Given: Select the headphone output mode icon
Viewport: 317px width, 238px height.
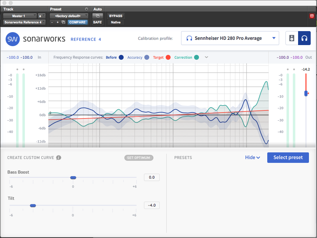Looking at the screenshot, I should [304, 38].
